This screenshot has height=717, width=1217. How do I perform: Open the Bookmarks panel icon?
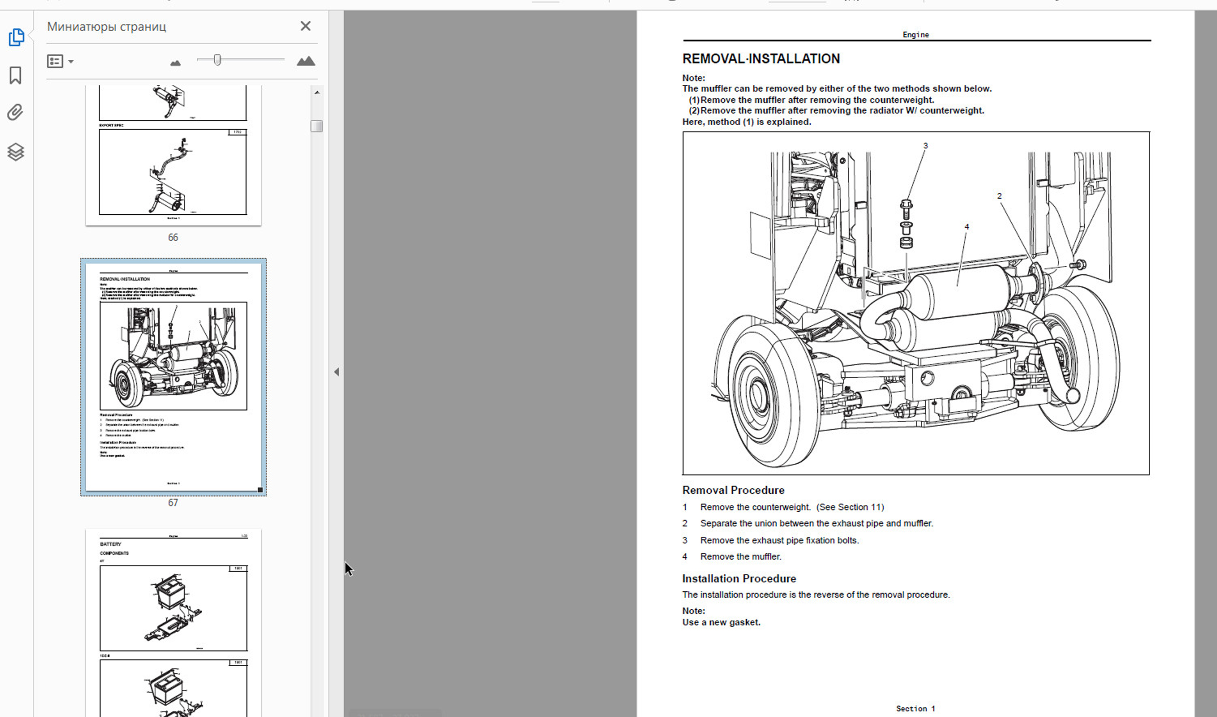(x=16, y=75)
